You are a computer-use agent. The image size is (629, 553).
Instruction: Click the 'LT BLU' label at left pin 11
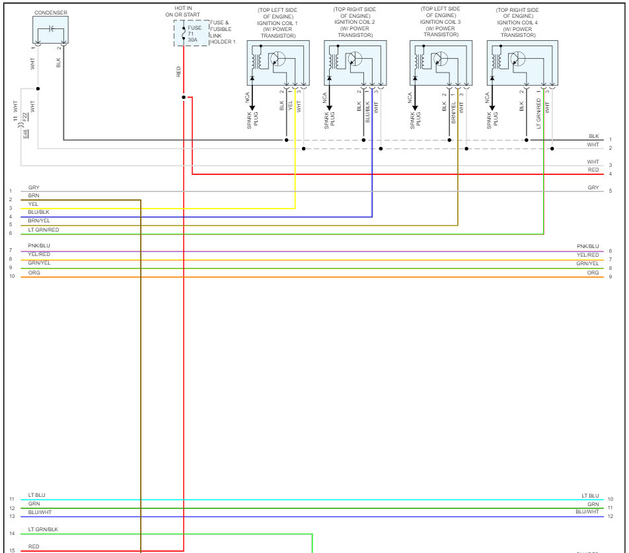click(36, 496)
